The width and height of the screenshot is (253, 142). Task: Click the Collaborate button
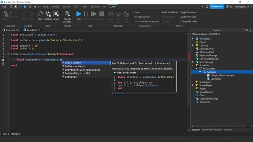217,7
